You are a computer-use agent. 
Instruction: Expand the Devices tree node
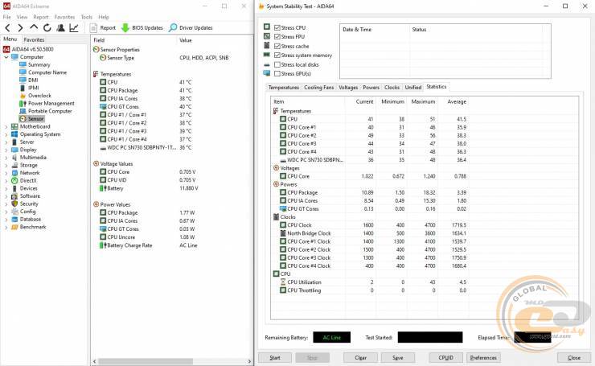coord(6,188)
